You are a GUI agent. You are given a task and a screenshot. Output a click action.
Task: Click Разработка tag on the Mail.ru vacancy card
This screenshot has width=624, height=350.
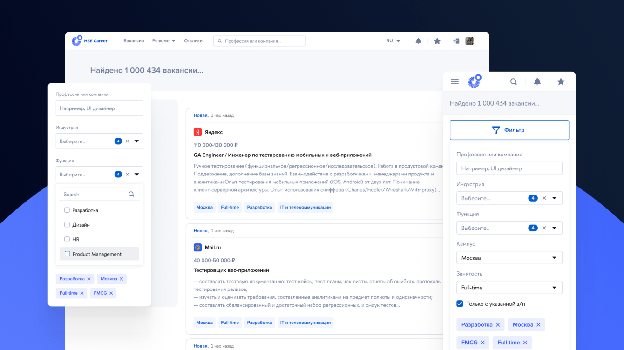tap(259, 323)
